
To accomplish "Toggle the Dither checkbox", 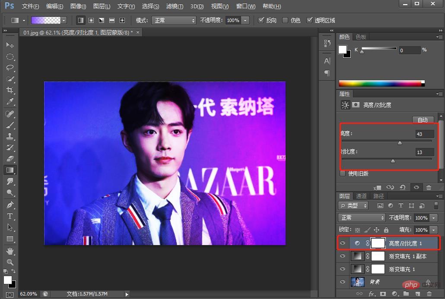I will [285, 20].
